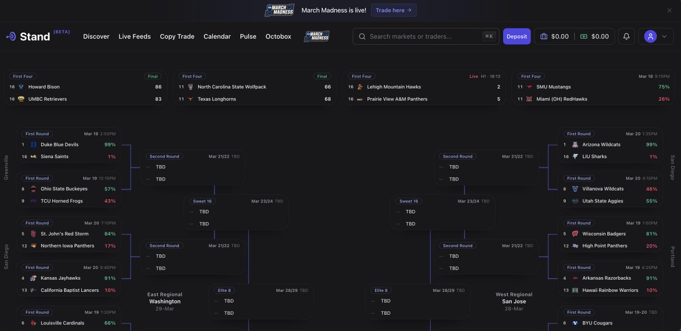Click the LIU Sharks team logo
The height and width of the screenshot is (331, 681).
click(x=575, y=157)
